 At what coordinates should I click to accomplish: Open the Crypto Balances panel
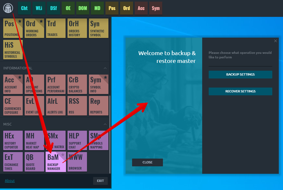tap(77, 84)
